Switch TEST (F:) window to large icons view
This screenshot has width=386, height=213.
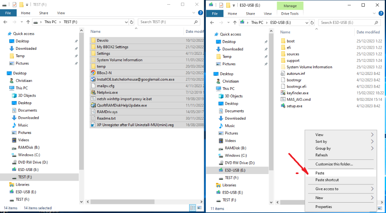(199, 208)
